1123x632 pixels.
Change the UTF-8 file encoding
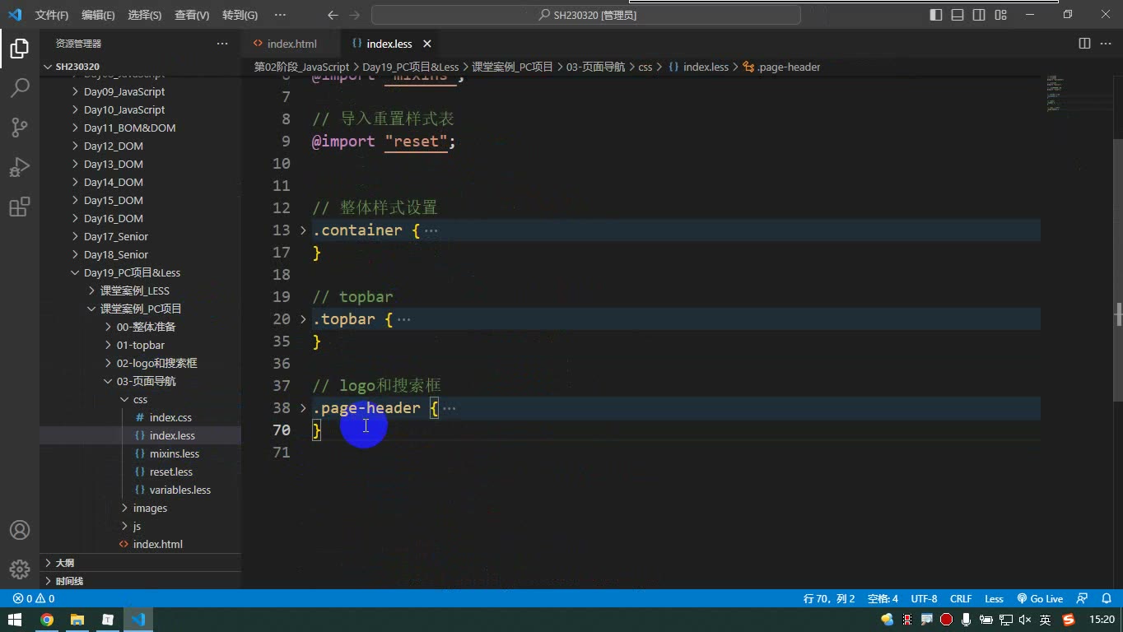(924, 599)
